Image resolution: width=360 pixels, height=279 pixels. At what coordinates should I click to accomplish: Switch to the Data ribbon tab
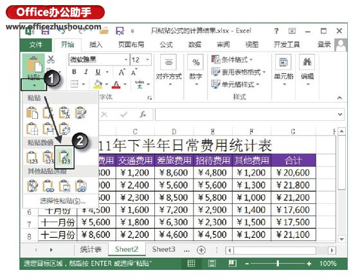tap(195, 44)
